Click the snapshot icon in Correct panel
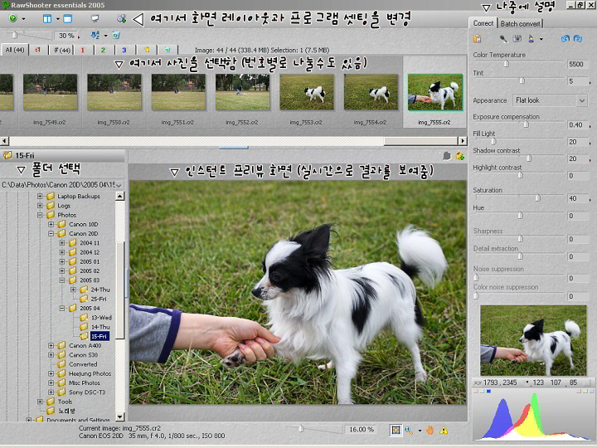 [x=477, y=38]
